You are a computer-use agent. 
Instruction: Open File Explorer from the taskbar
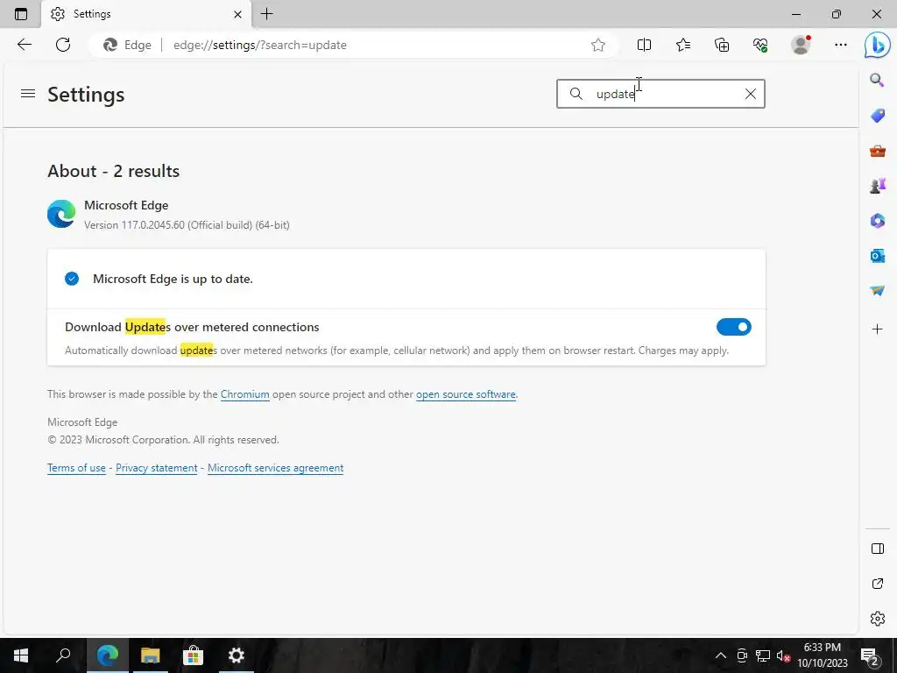click(x=150, y=655)
